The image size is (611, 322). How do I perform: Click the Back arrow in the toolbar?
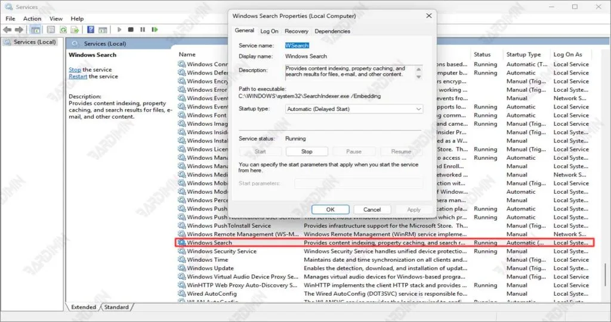tap(7, 30)
